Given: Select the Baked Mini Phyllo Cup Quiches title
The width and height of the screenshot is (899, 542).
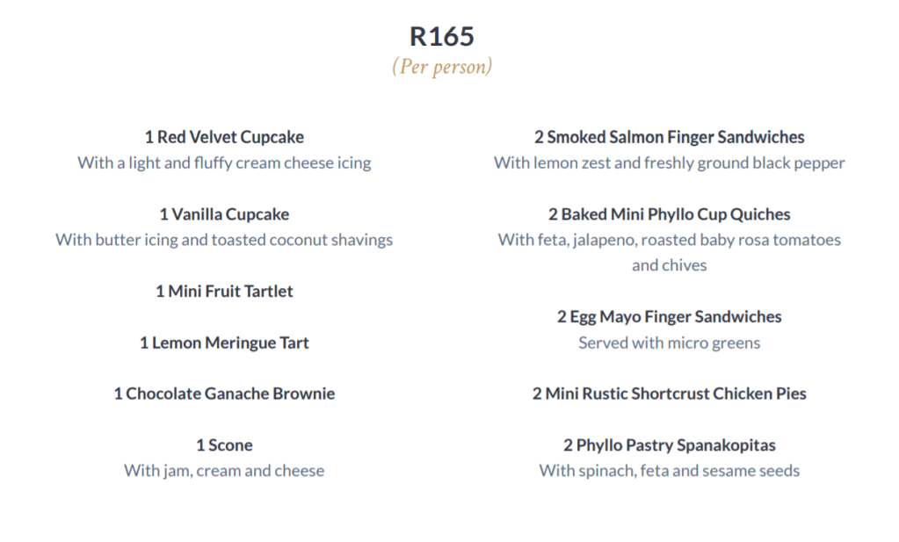Looking at the screenshot, I should [x=669, y=214].
